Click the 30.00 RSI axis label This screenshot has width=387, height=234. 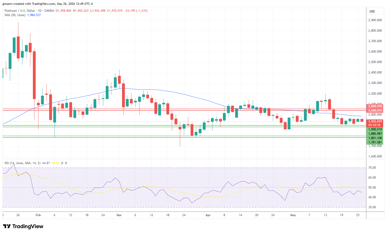coord(372,207)
